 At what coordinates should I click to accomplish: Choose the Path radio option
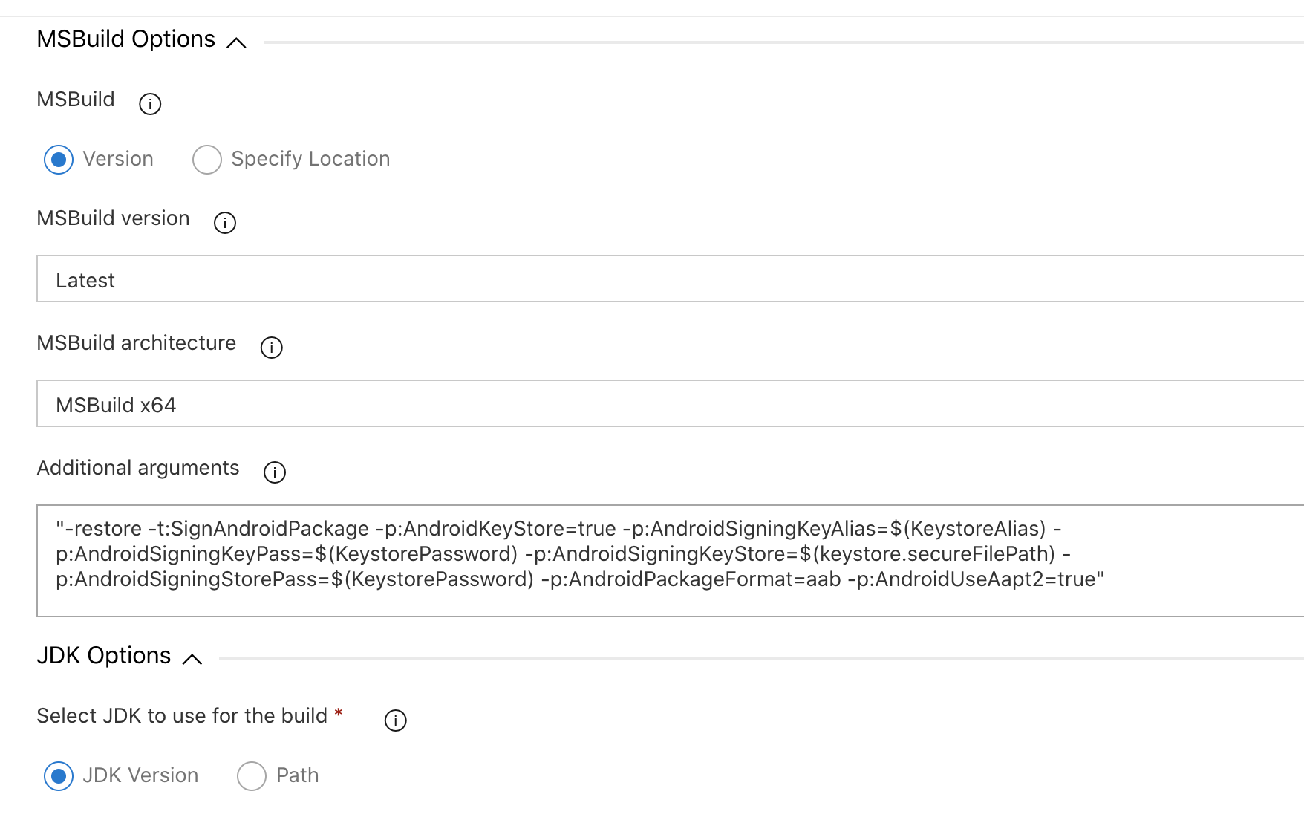[x=252, y=776]
